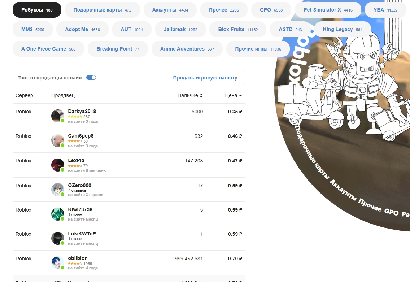Open seller Darkys2018 profile link
Viewport: 410px width, 282px height.
coord(82,112)
